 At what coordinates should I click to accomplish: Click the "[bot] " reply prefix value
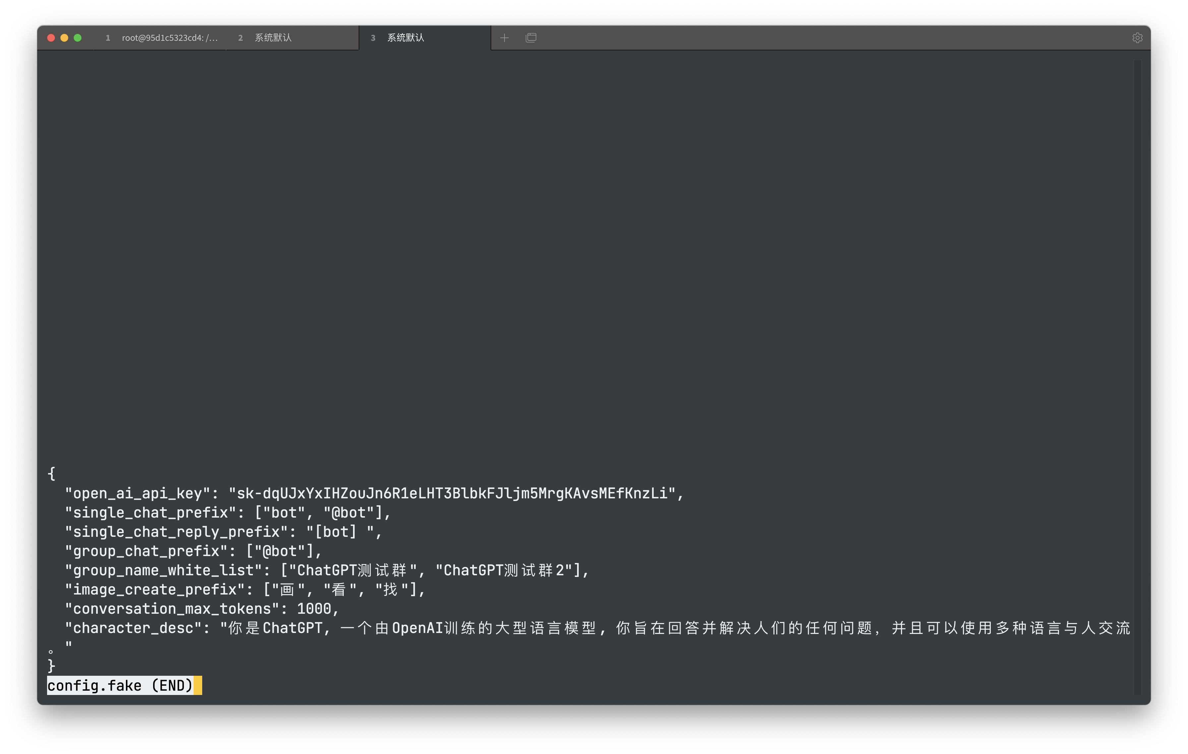(x=340, y=532)
